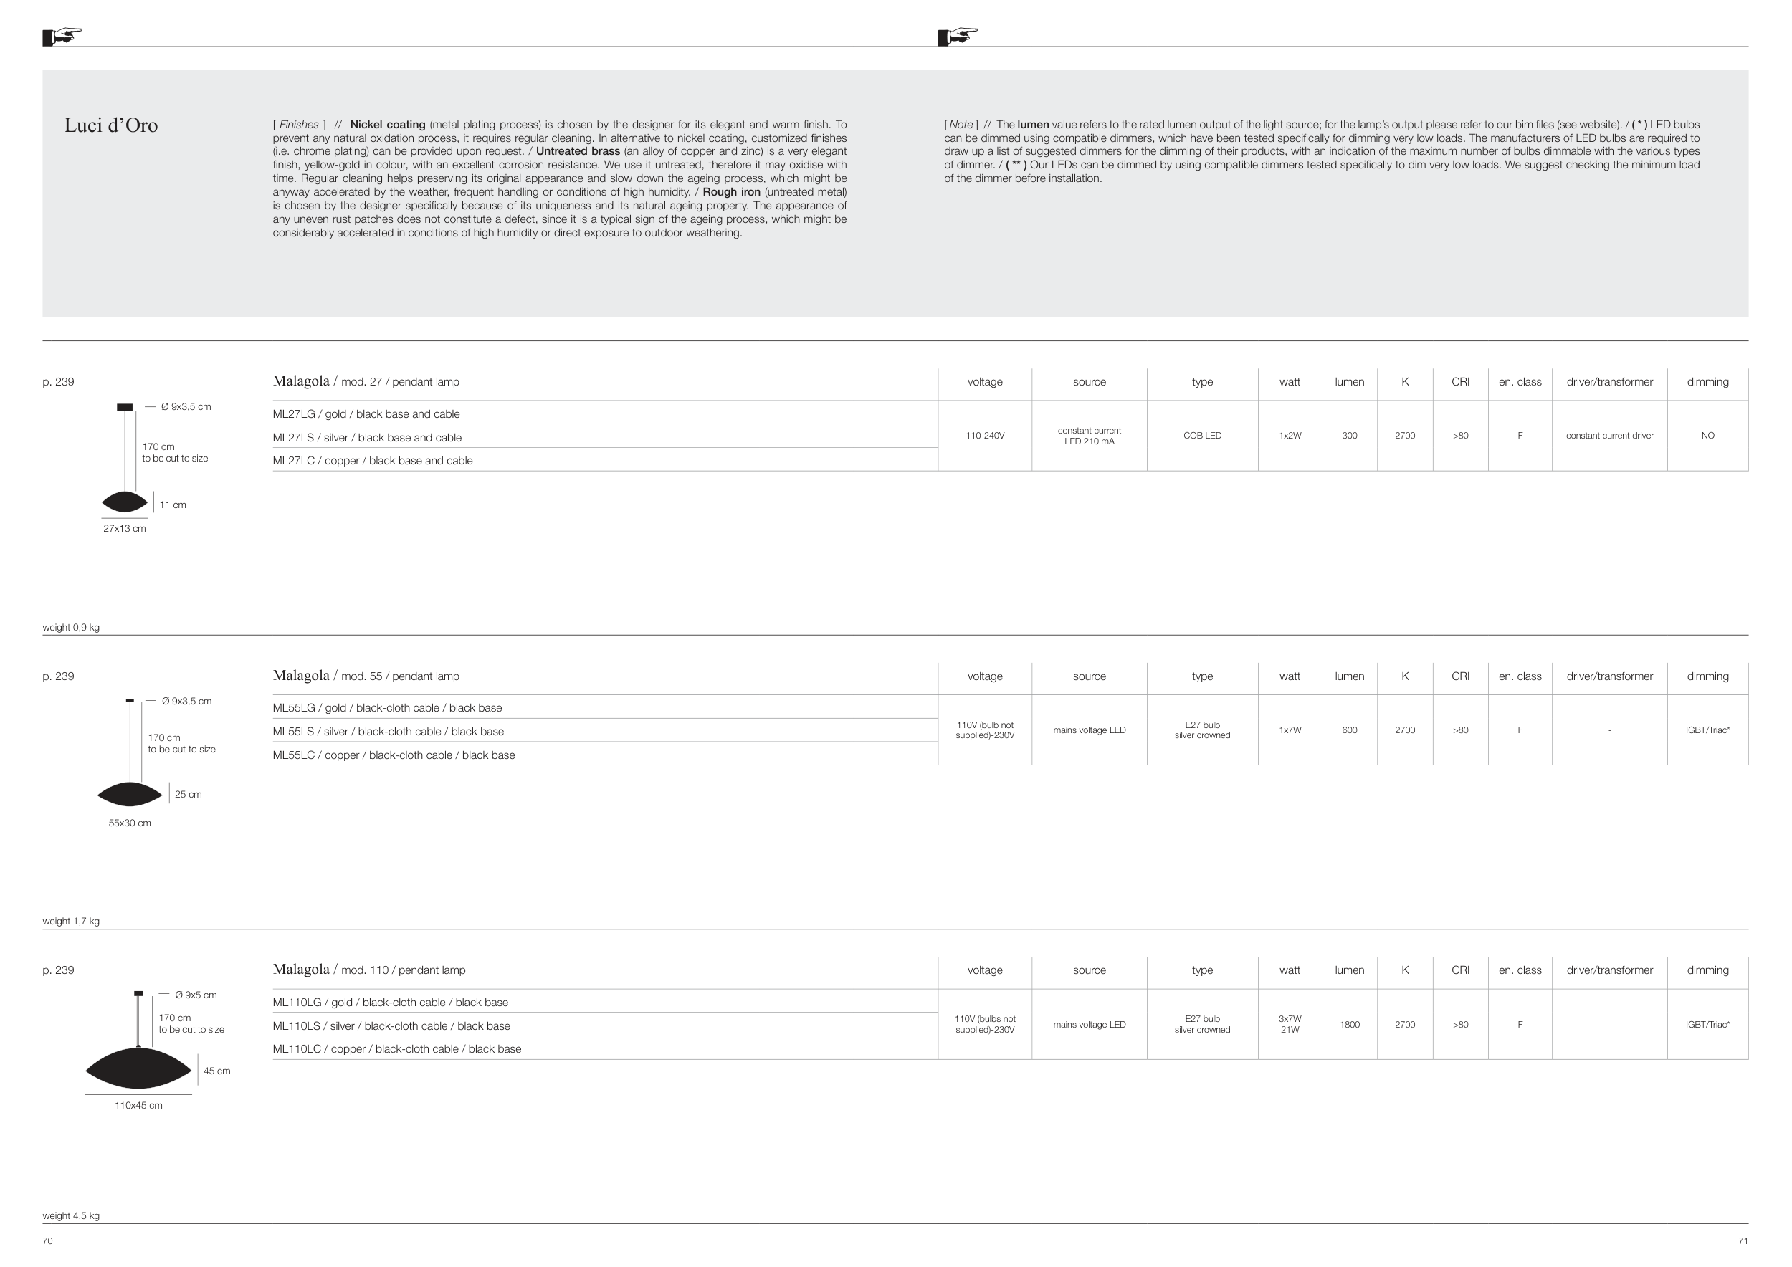Click the bold Nickel coating text

pos(387,125)
